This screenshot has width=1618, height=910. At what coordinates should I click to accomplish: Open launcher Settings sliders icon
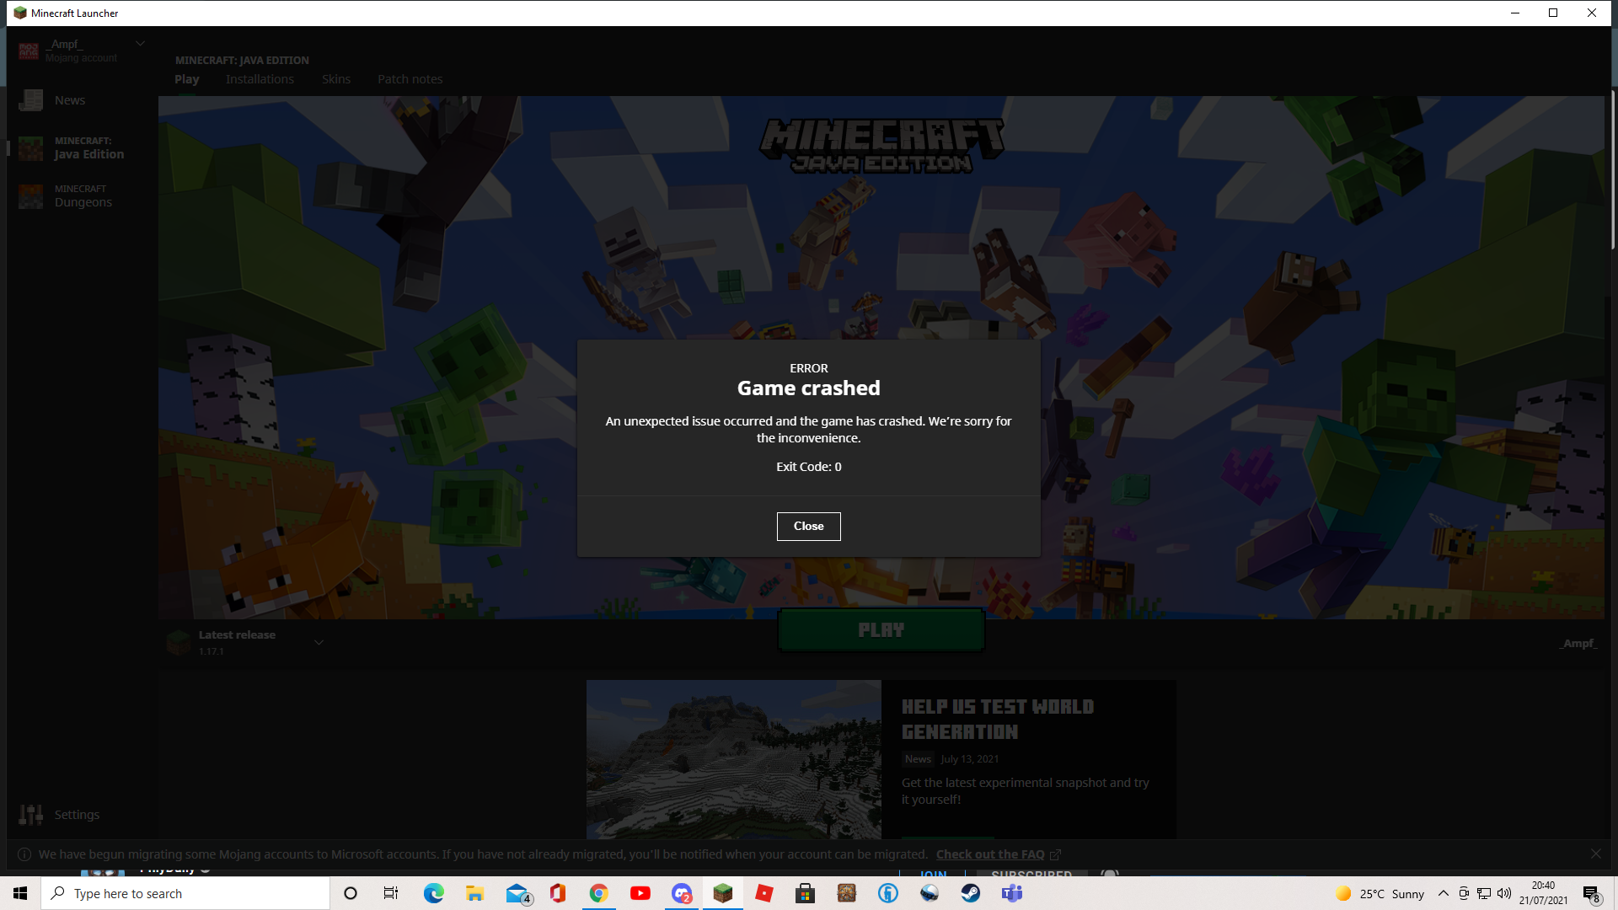[x=31, y=815]
